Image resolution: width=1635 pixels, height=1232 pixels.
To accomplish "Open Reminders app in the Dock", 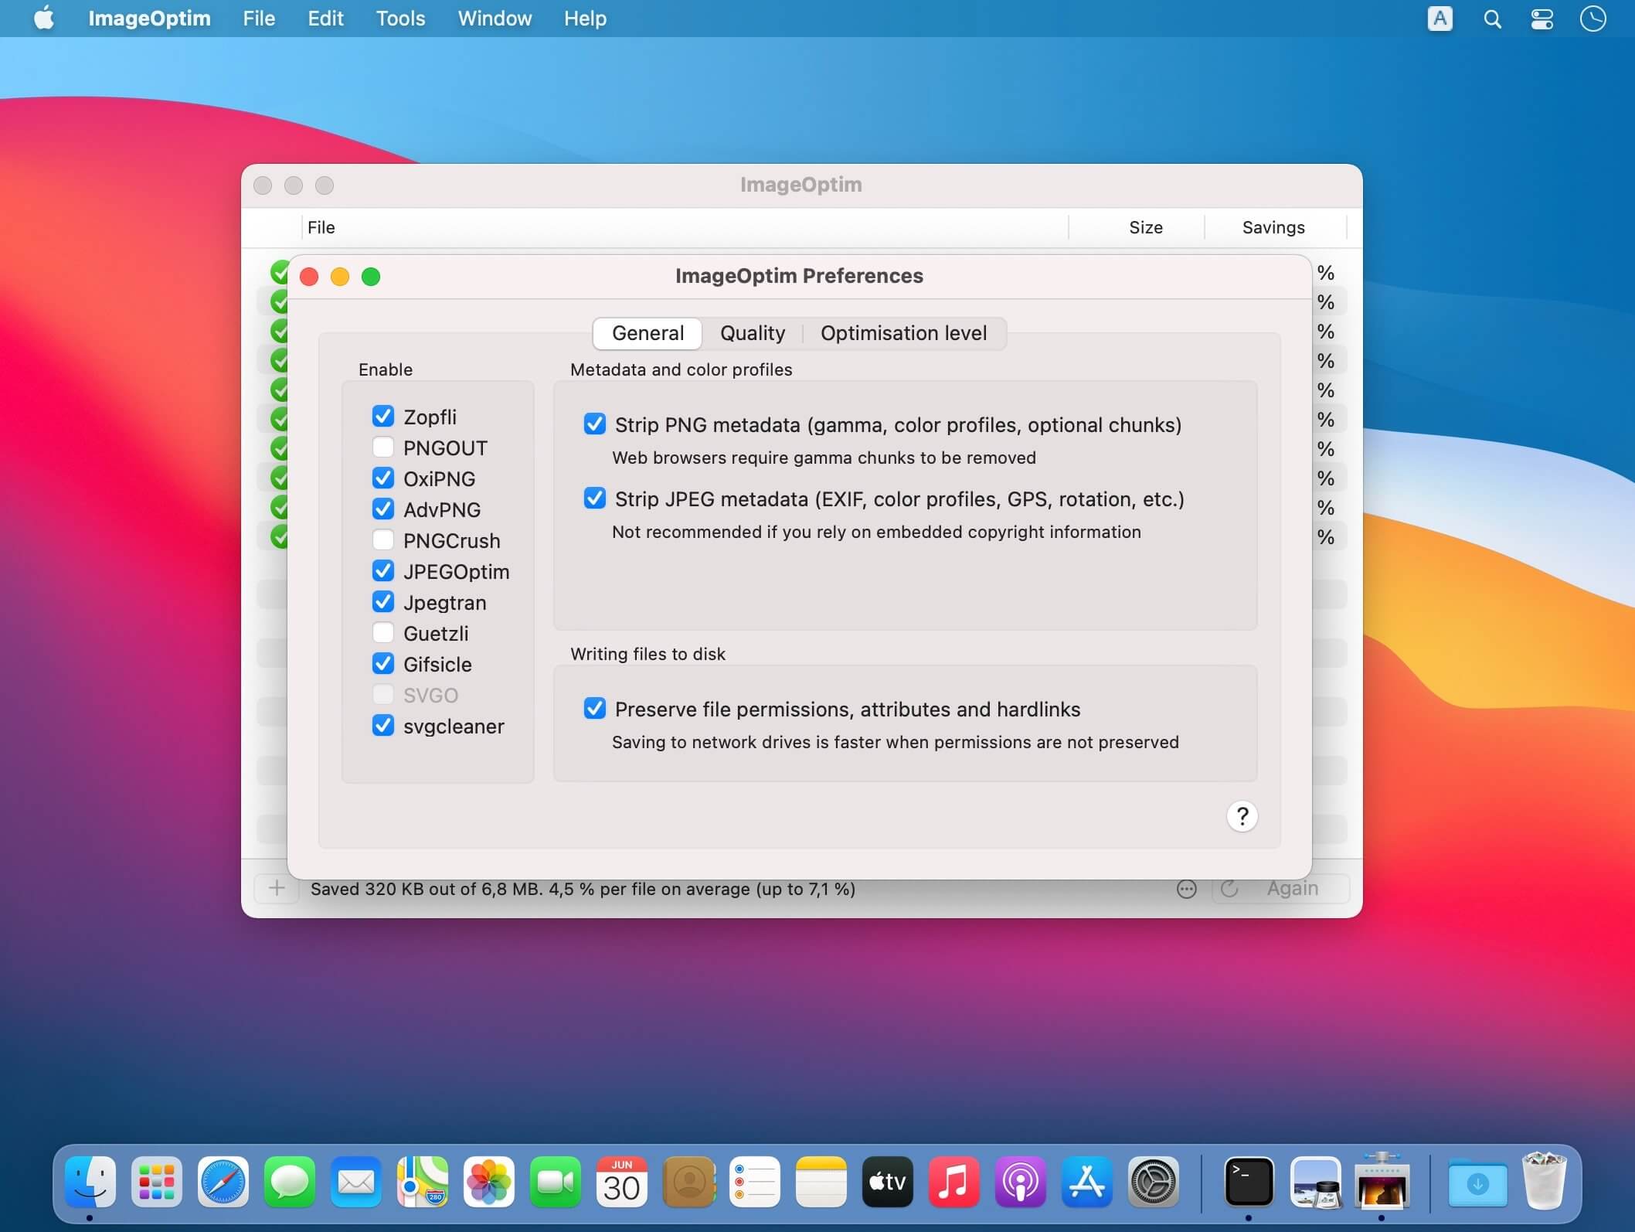I will 755,1181.
